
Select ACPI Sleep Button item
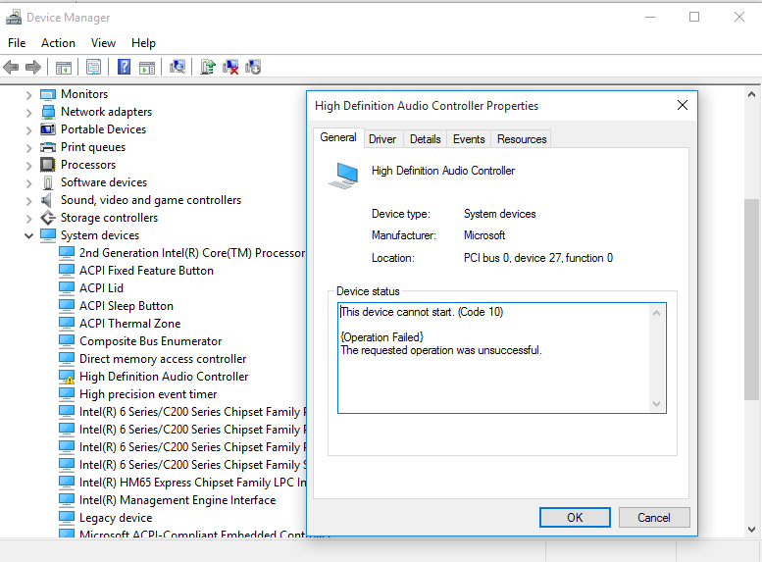point(127,306)
